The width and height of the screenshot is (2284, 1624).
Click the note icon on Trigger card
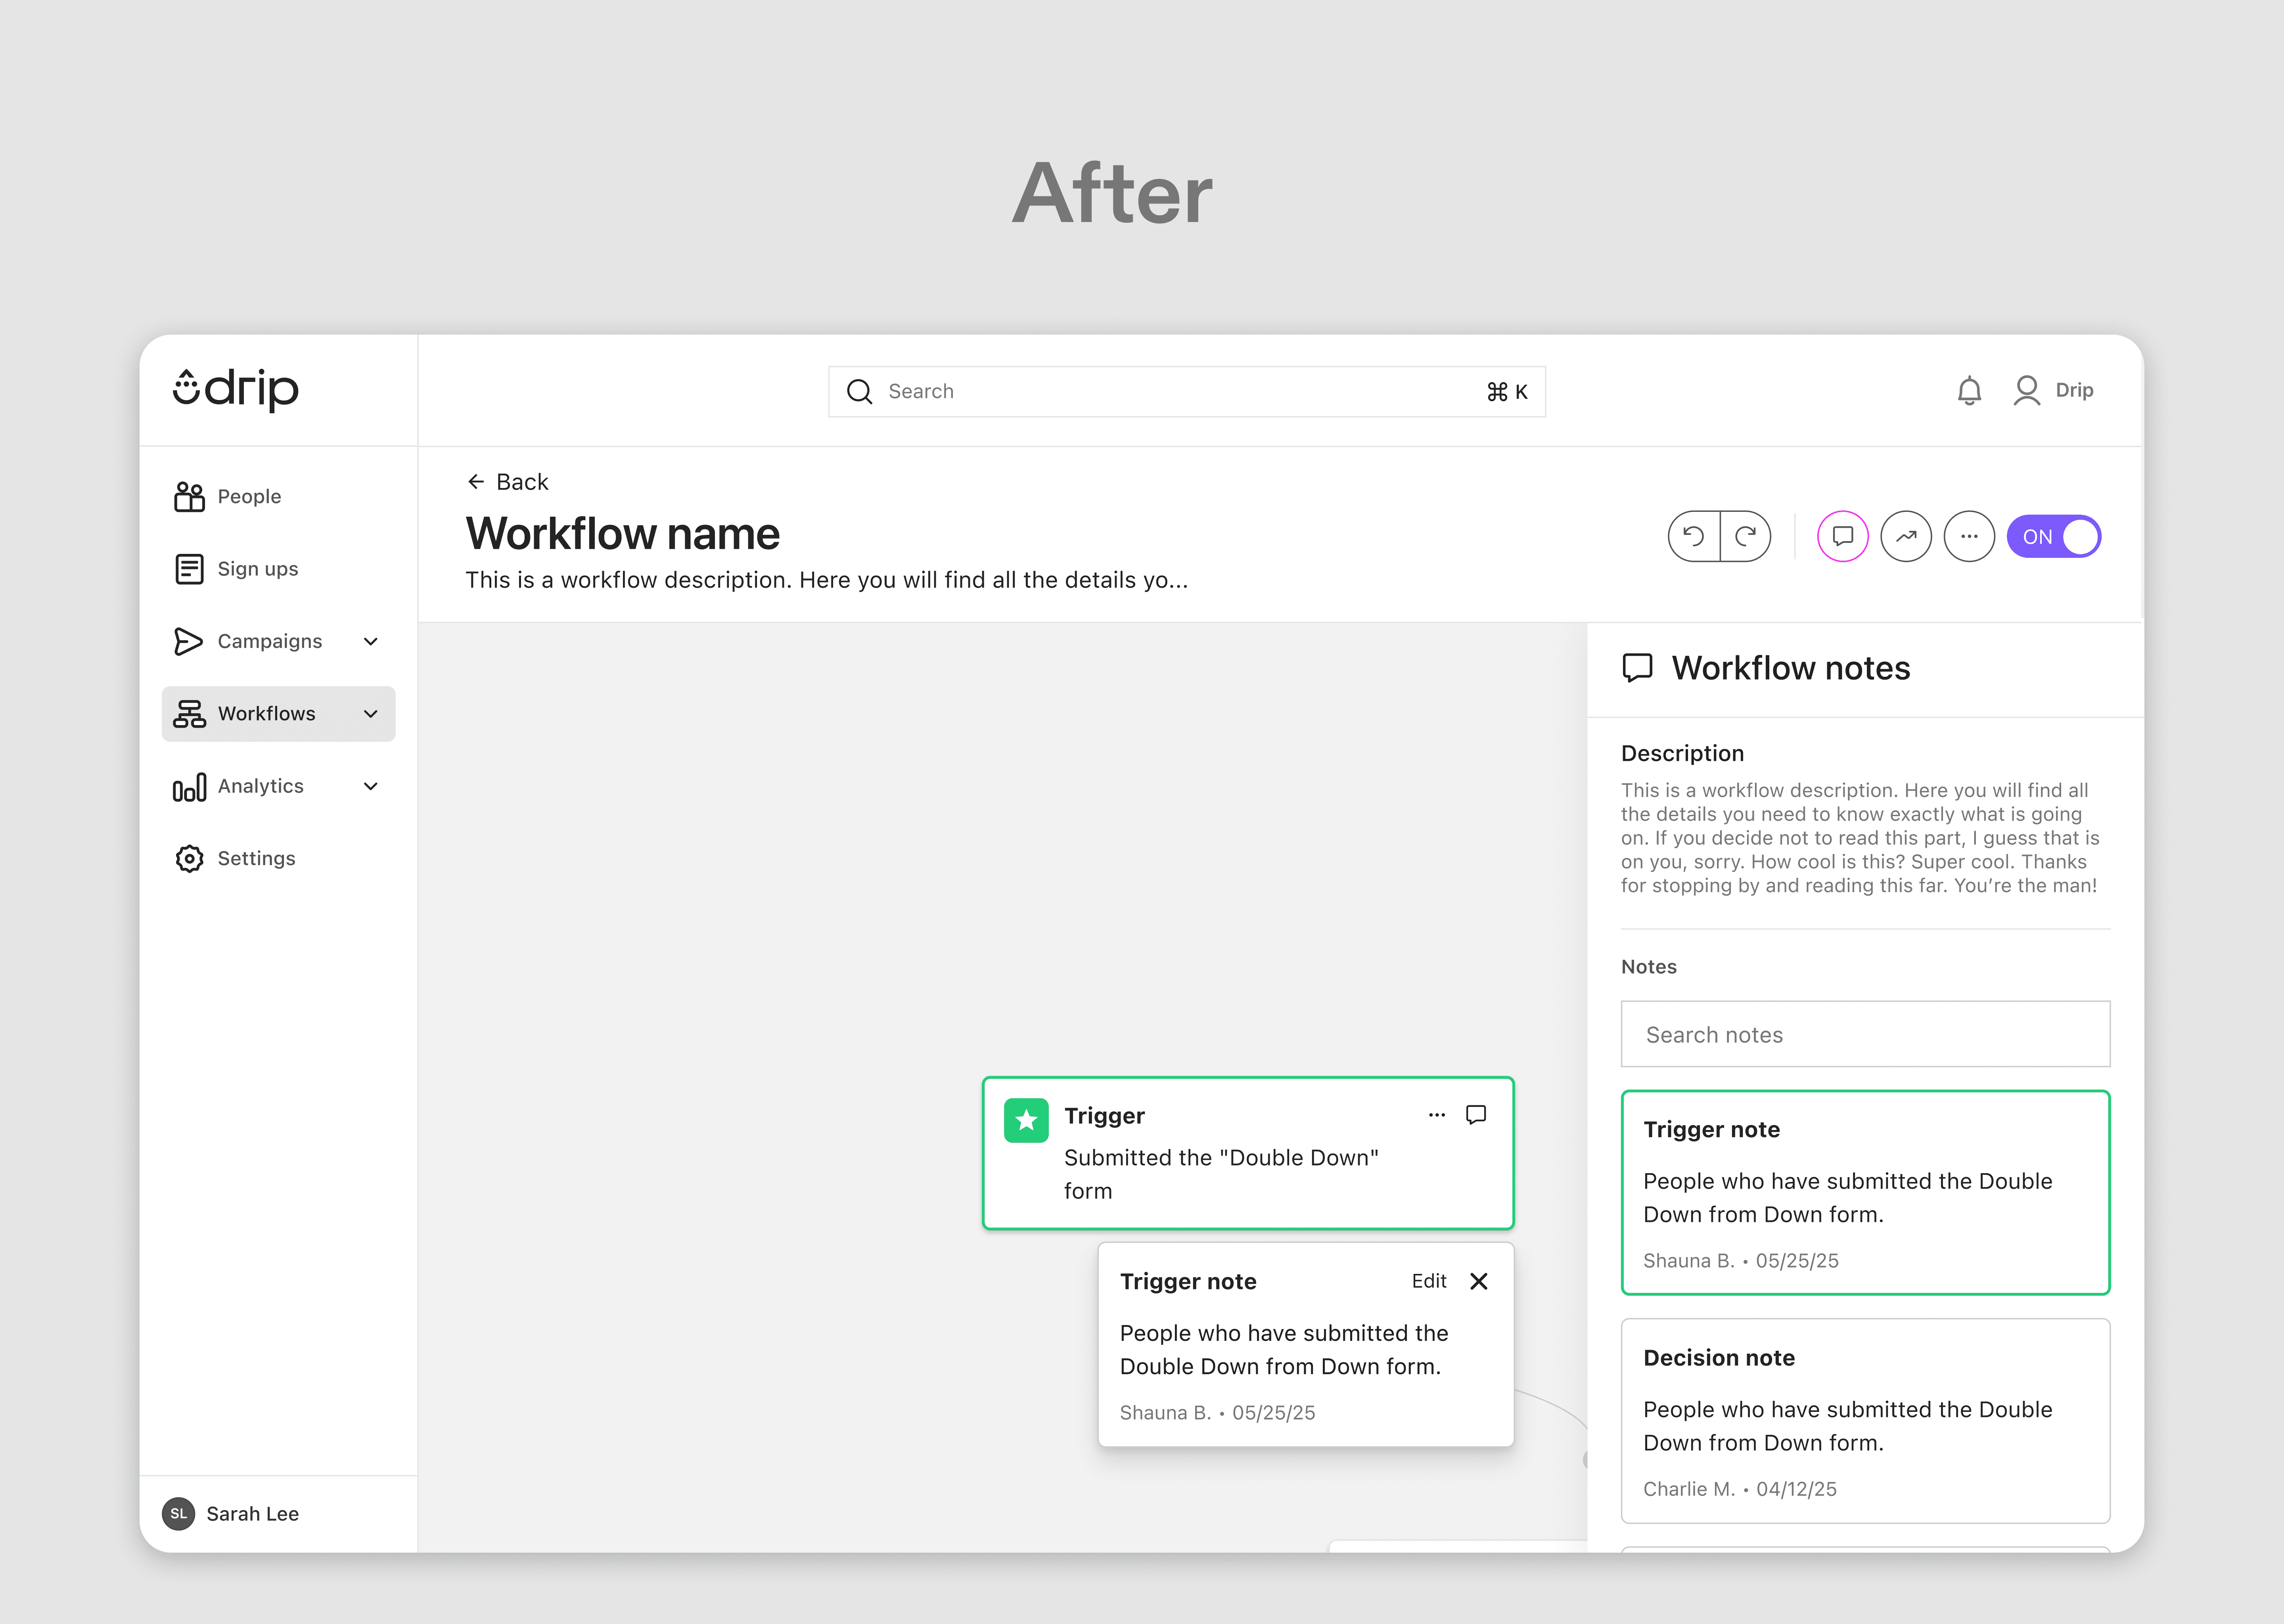[1476, 1115]
